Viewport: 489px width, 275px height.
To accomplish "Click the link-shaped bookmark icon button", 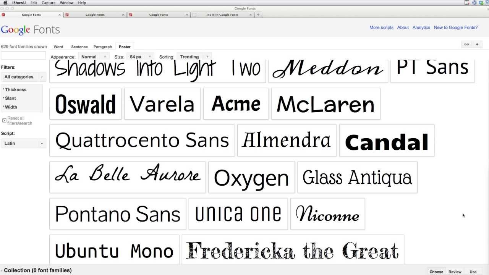I will click(466, 44).
